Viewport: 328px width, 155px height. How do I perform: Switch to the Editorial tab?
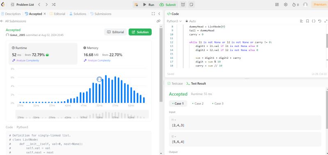click(x=57, y=14)
